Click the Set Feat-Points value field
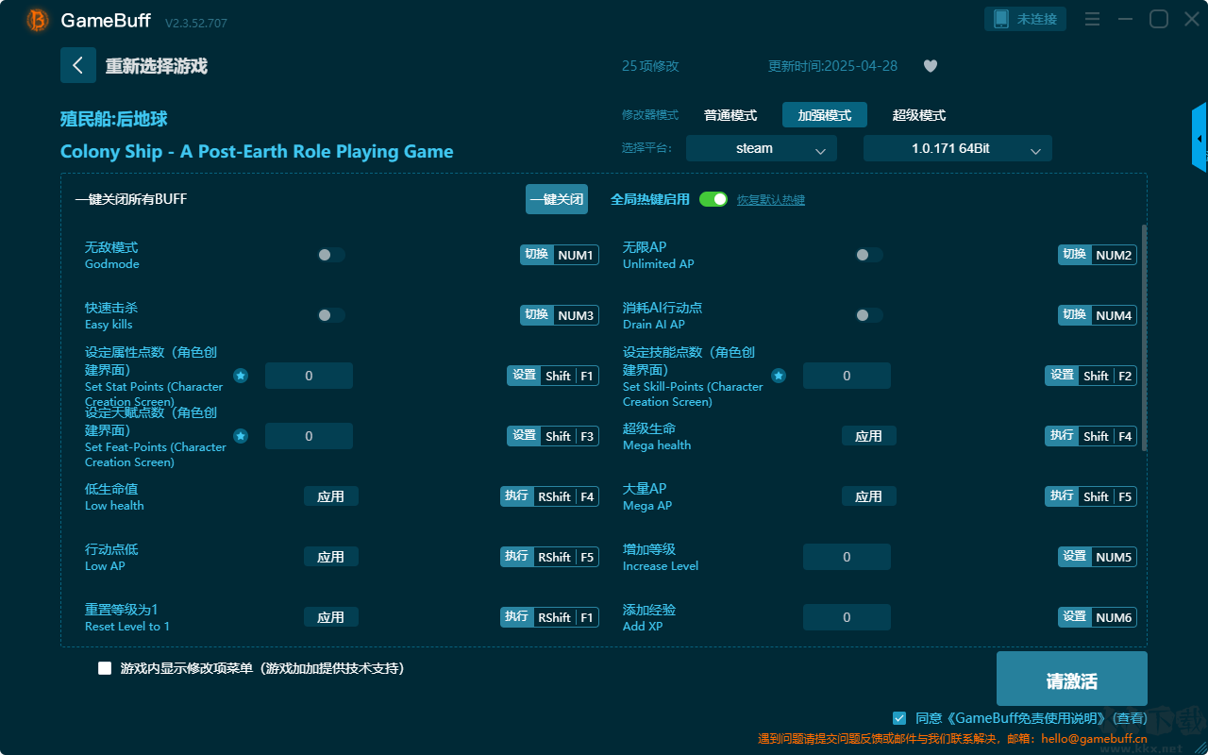The height and width of the screenshot is (755, 1208). [309, 436]
